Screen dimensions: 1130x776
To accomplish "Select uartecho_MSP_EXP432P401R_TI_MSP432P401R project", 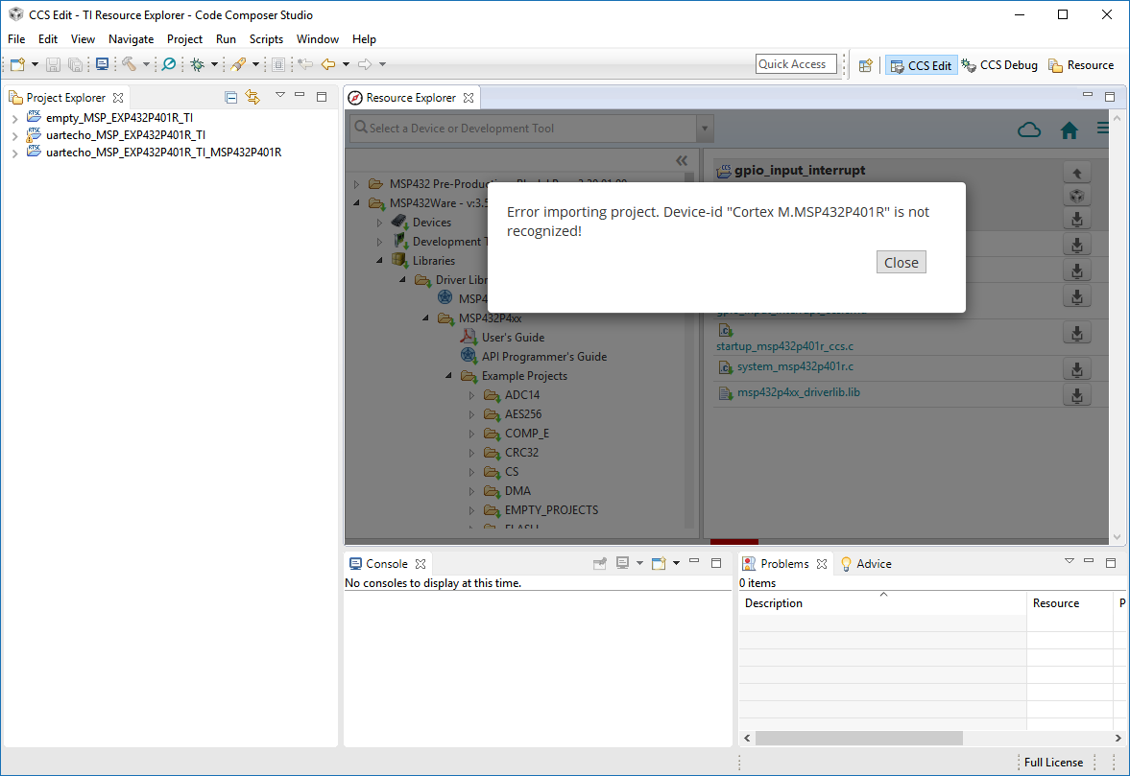I will (x=163, y=152).
